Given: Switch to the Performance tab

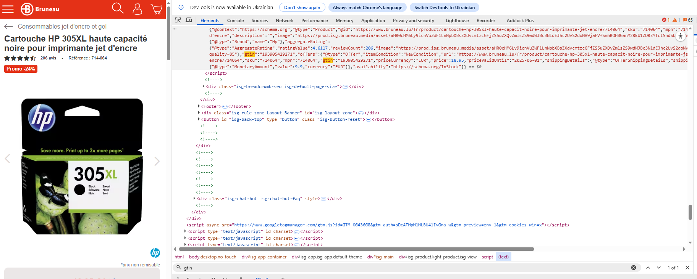Looking at the screenshot, I should point(314,21).
